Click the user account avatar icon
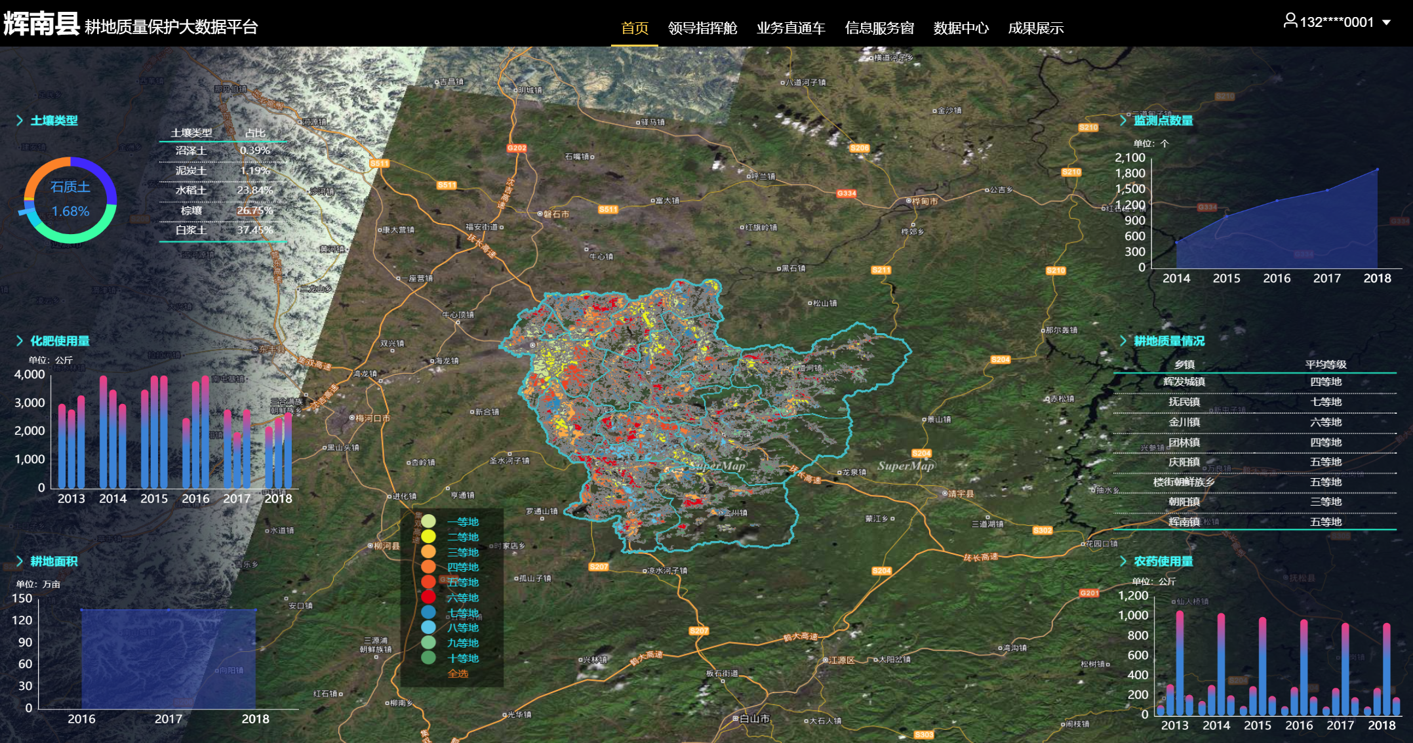Image resolution: width=1413 pixels, height=743 pixels. (1290, 21)
